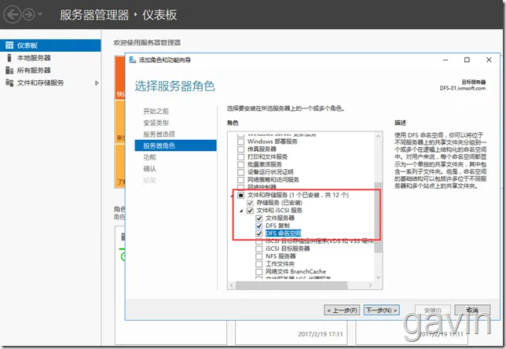The height and width of the screenshot is (349, 506).
Task: Click the back navigation arrow icon
Action: point(13,14)
